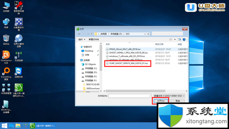Toggle the preview pane icon in toolbar
This screenshot has height=129, width=229.
coord(179,39)
